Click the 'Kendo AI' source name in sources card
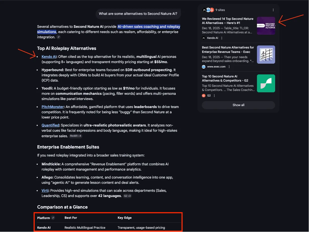This screenshot has height=232, width=309. (x=213, y=38)
